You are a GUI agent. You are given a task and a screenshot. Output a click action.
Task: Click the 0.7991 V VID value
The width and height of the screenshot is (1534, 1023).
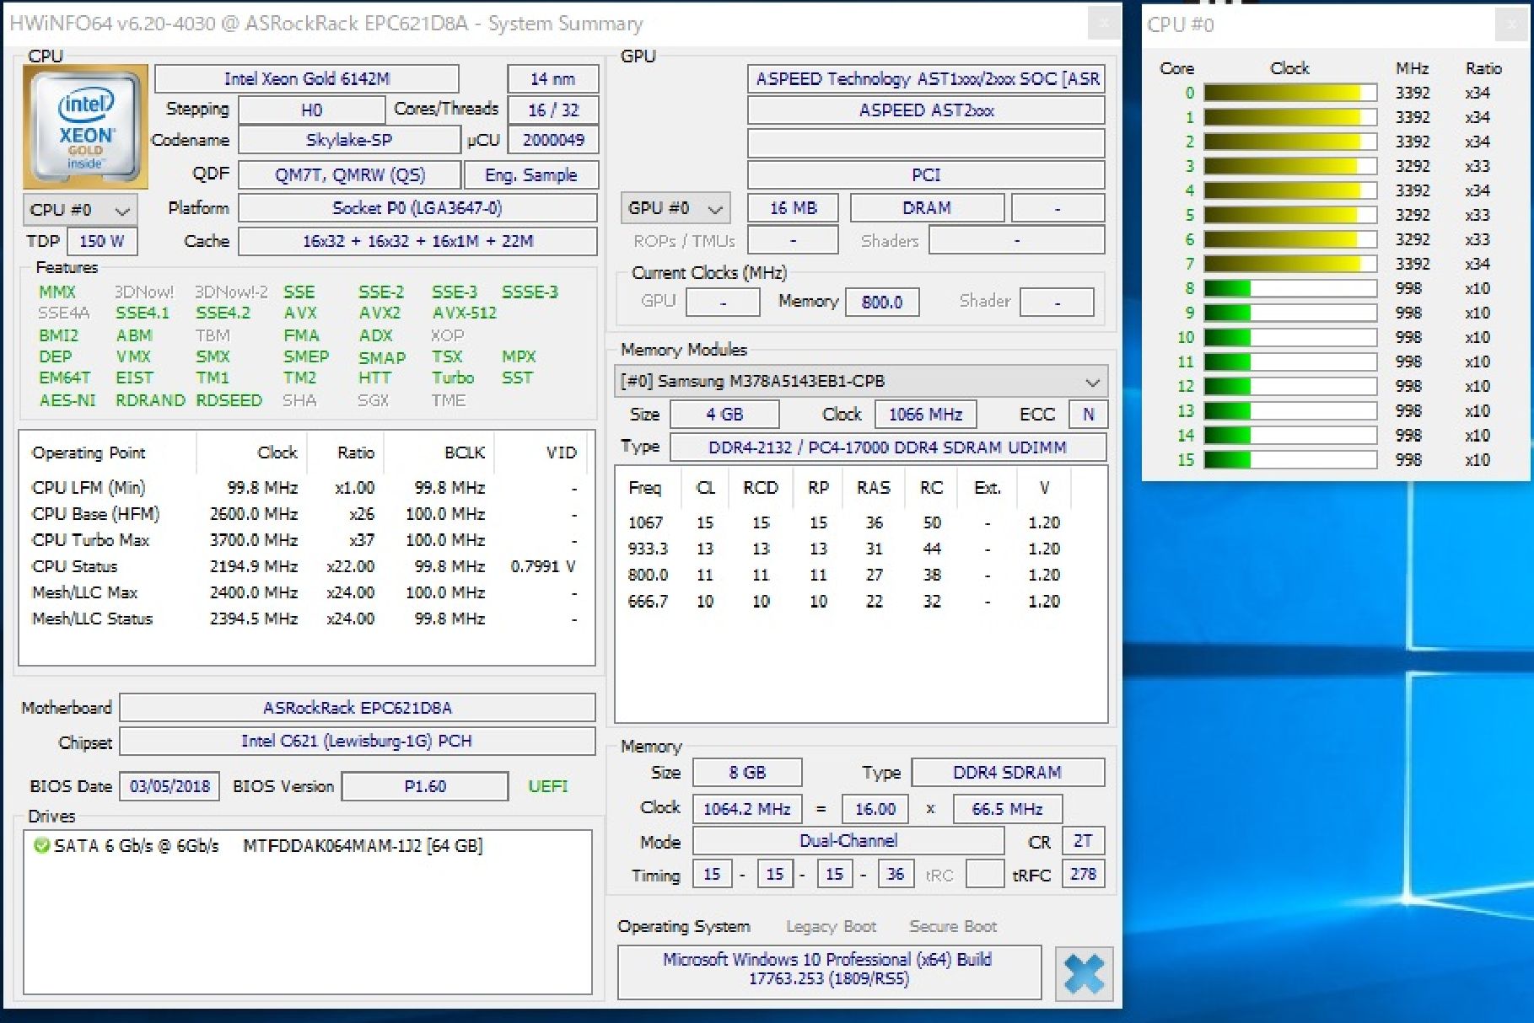(542, 566)
